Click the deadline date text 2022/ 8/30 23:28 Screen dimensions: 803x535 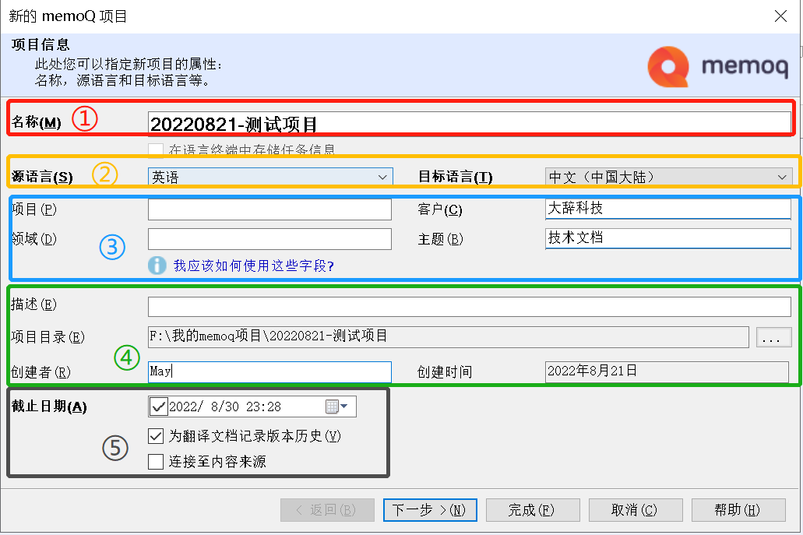click(225, 407)
